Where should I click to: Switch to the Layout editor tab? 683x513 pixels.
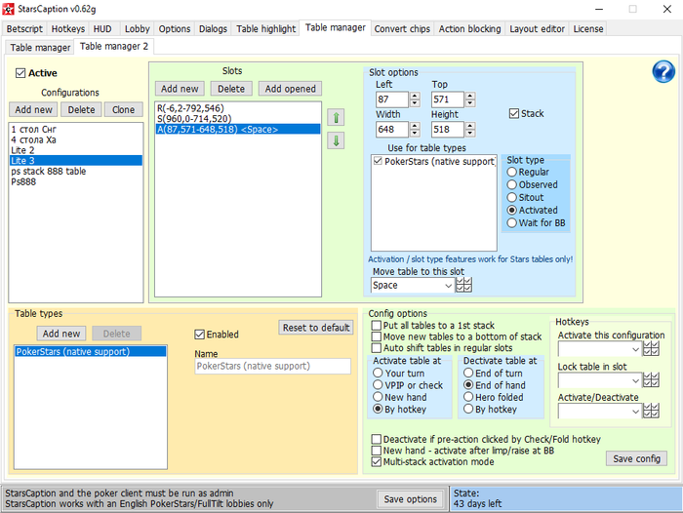[x=537, y=29]
